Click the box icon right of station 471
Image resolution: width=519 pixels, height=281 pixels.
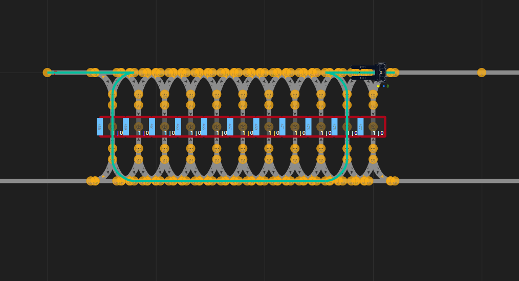tap(295, 127)
